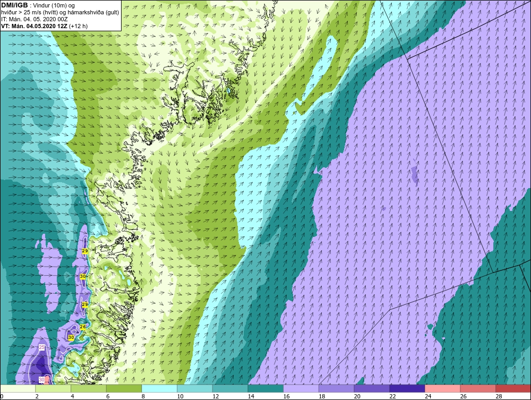Click the "2" value on the color scale

click(37, 396)
